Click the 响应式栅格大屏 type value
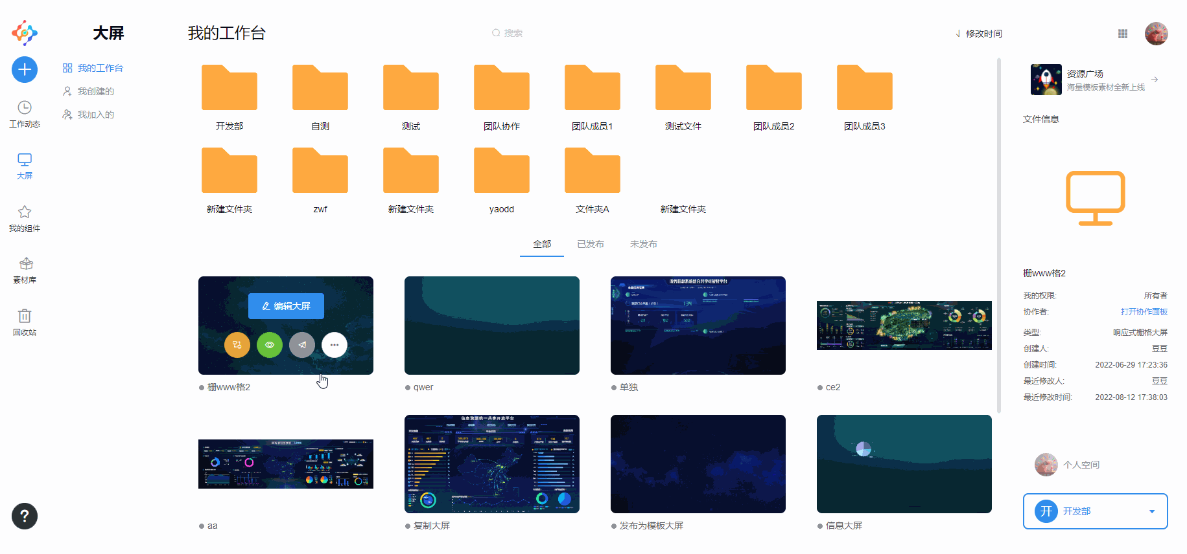1187x554 pixels. tap(1140, 333)
